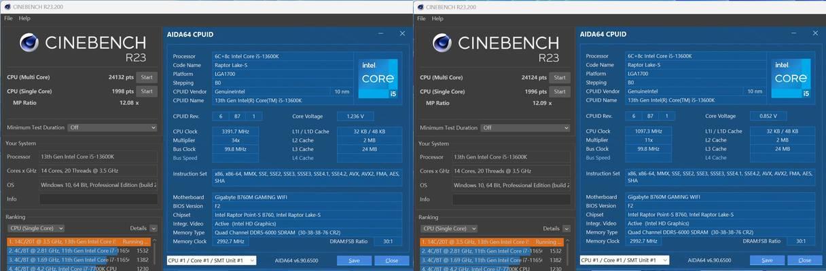This screenshot has height=271, width=826.
Task: Click ranking list scroll-up arrow in left Cinebench
Action: 154,241
